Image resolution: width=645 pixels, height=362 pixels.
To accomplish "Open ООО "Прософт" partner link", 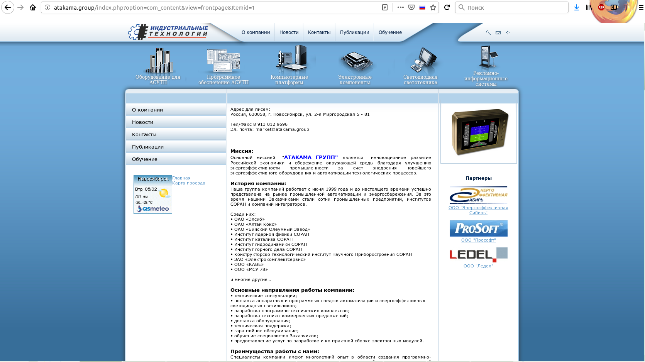I will 479,240.
